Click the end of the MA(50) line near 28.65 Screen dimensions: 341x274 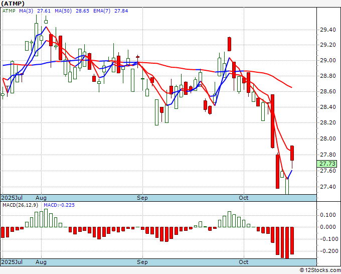pyautogui.click(x=291, y=87)
